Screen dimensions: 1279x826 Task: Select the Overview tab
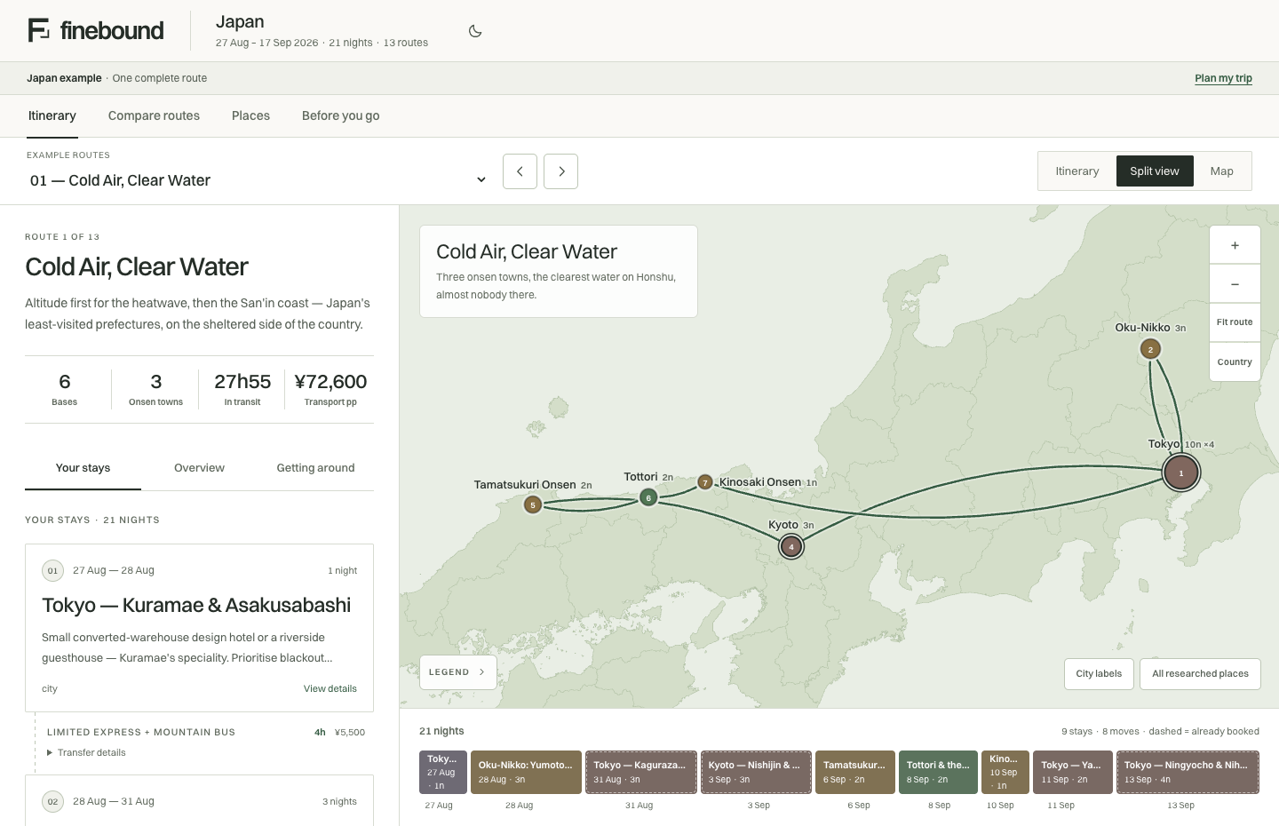coord(199,468)
